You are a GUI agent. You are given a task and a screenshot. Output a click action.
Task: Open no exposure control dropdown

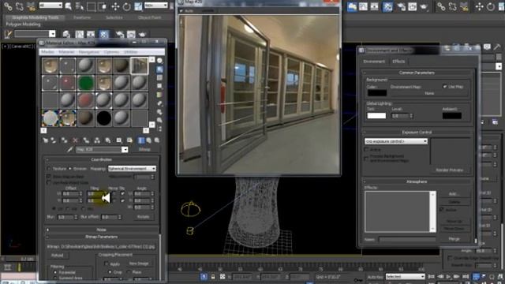coord(396,141)
